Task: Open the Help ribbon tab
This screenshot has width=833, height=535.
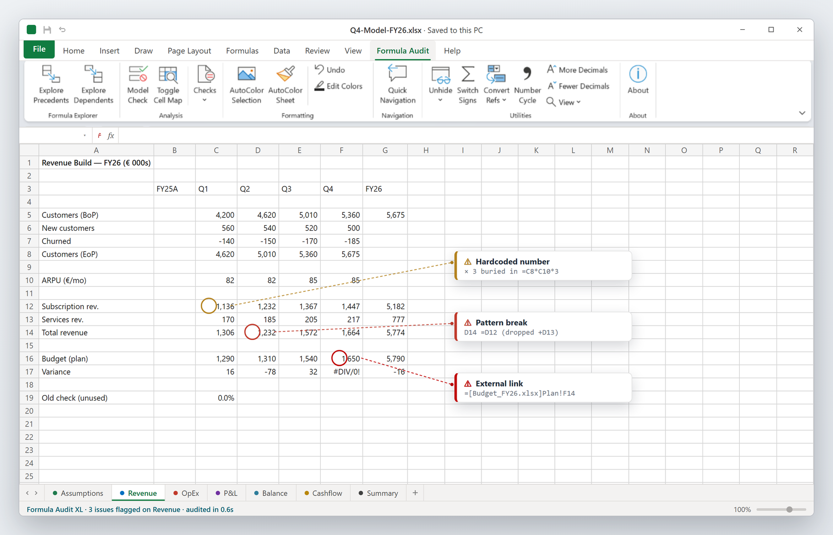Action: [452, 51]
